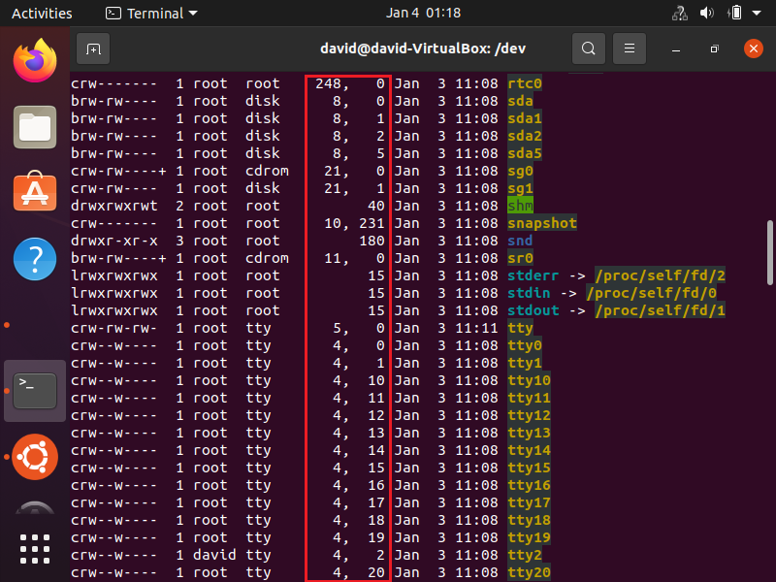Select the Terminal icon in the dock
Screen dimensions: 776x582
coord(35,390)
